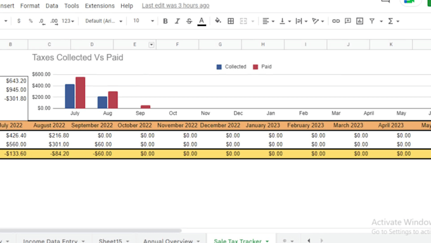The height and width of the screenshot is (243, 431).
Task: Open more number formats 123 dropdown
Action: [68, 21]
